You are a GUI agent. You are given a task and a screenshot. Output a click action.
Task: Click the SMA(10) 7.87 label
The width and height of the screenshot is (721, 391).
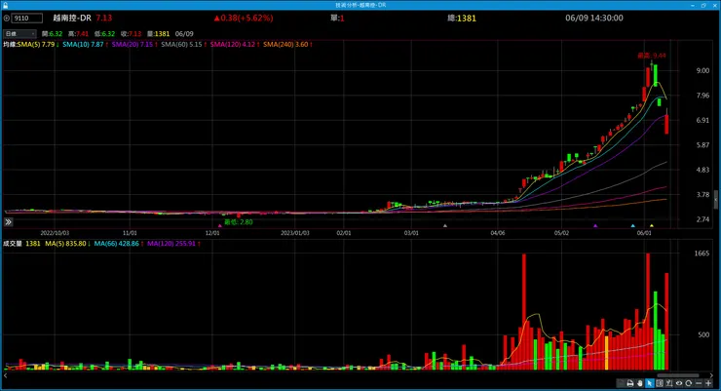point(85,45)
